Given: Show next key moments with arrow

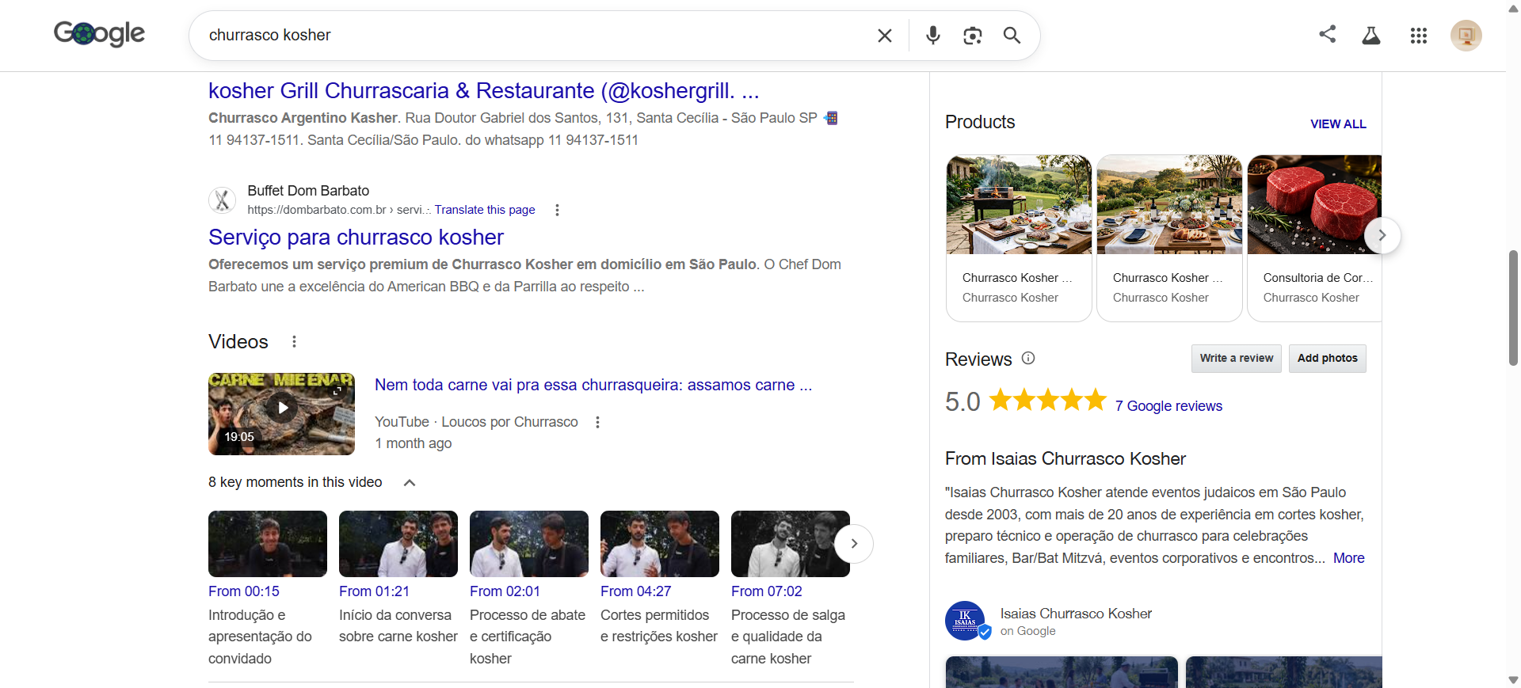Looking at the screenshot, I should [x=854, y=544].
